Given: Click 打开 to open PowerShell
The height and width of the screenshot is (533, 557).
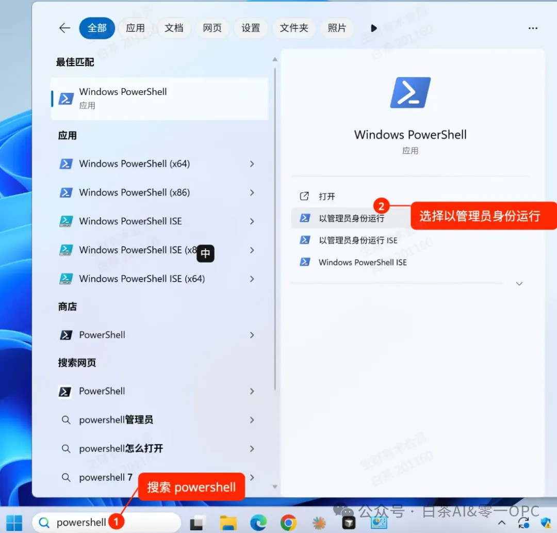Looking at the screenshot, I should coord(327,196).
